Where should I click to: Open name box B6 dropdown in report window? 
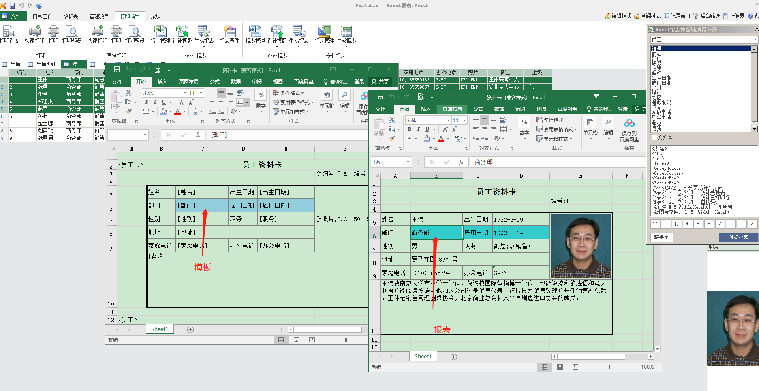point(408,162)
